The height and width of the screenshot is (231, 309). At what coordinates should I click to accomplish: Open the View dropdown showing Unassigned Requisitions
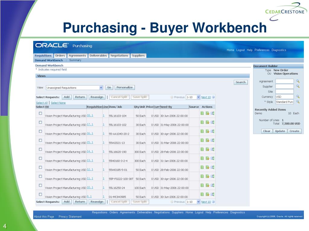click(75, 88)
